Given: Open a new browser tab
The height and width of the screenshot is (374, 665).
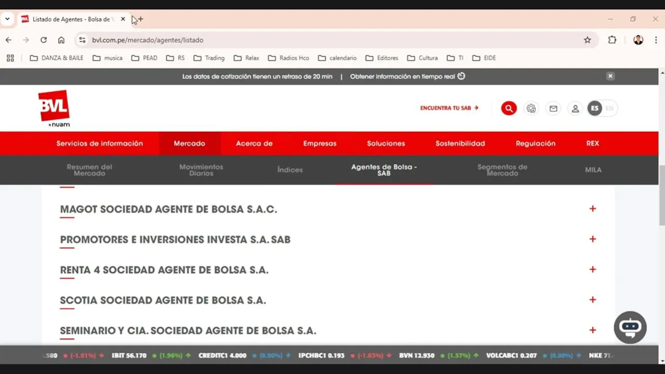Looking at the screenshot, I should (140, 19).
